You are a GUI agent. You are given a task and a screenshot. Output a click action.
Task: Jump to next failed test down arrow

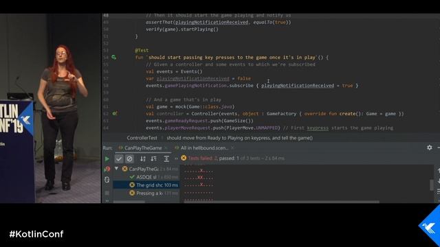439,180
